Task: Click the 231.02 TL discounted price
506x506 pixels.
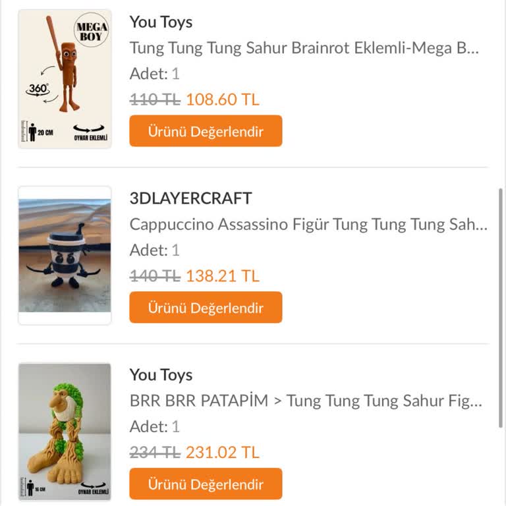Action: click(x=222, y=453)
